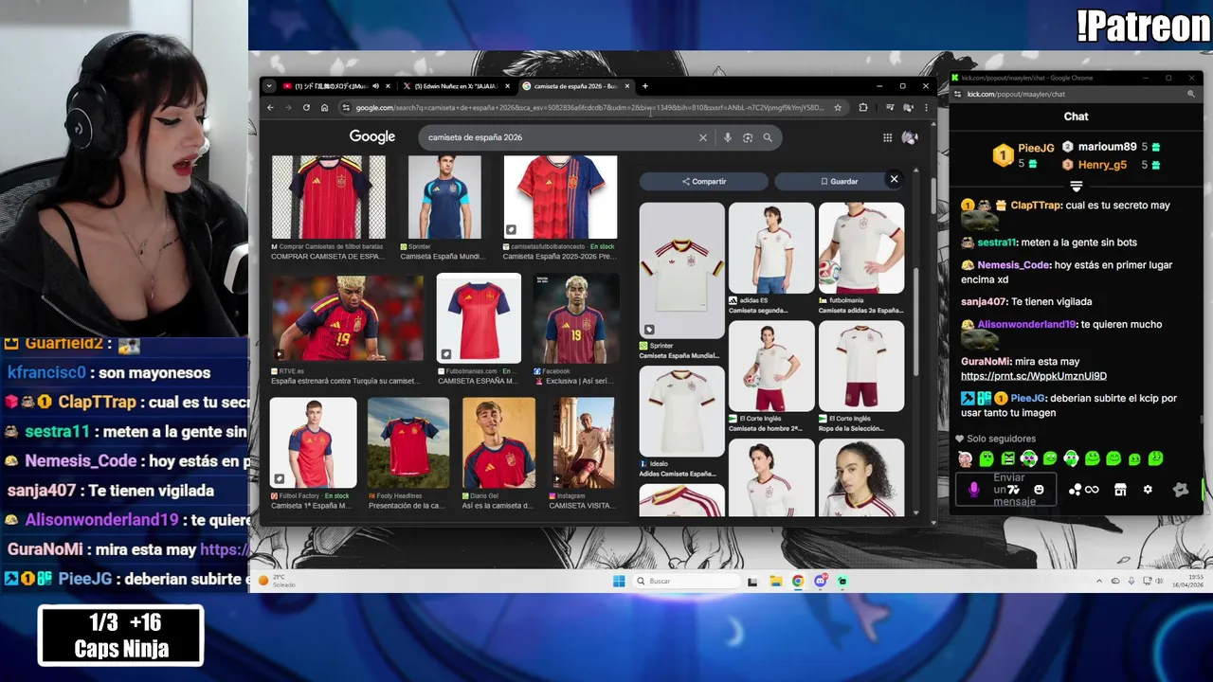
Task: Click the purple microphone icon in chat
Action: point(973,490)
